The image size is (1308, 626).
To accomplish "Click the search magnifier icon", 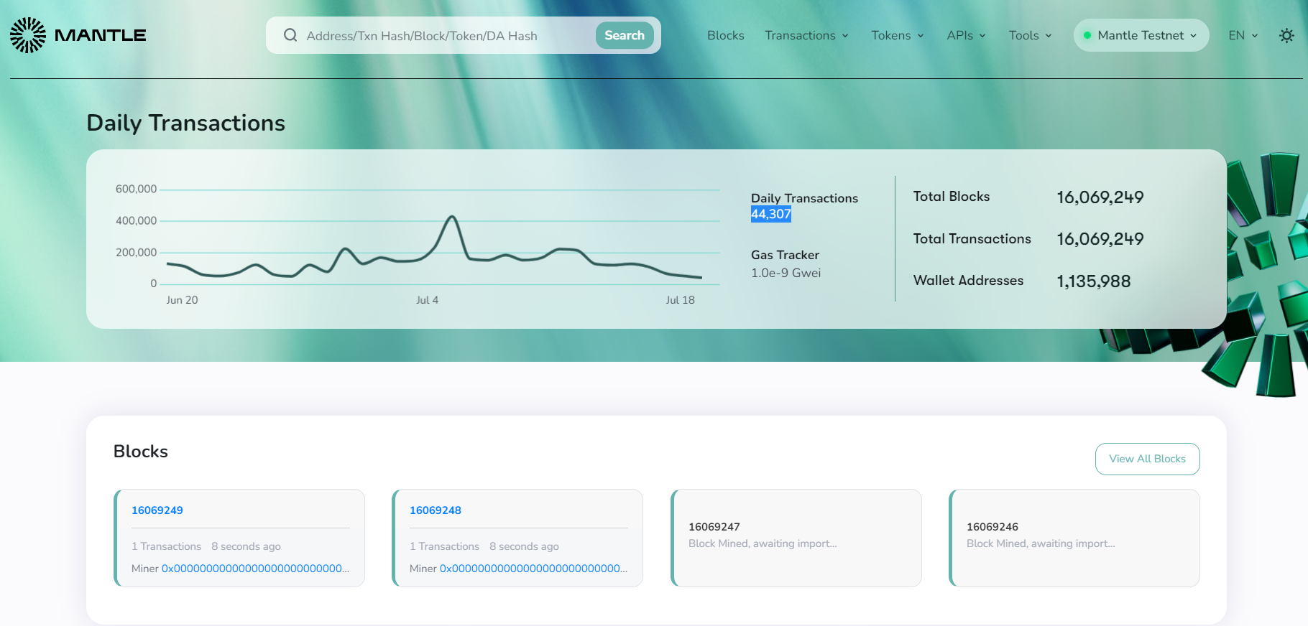I will (x=290, y=35).
